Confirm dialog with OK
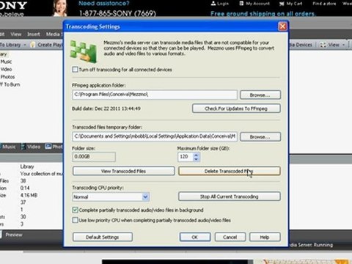 [195, 237]
